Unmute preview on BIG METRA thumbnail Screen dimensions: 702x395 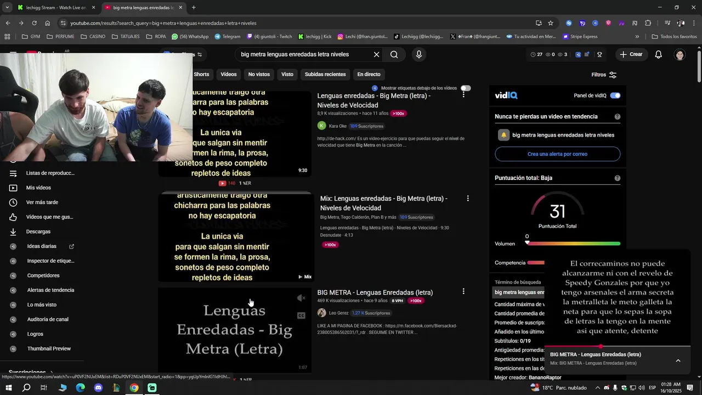pos(301,298)
